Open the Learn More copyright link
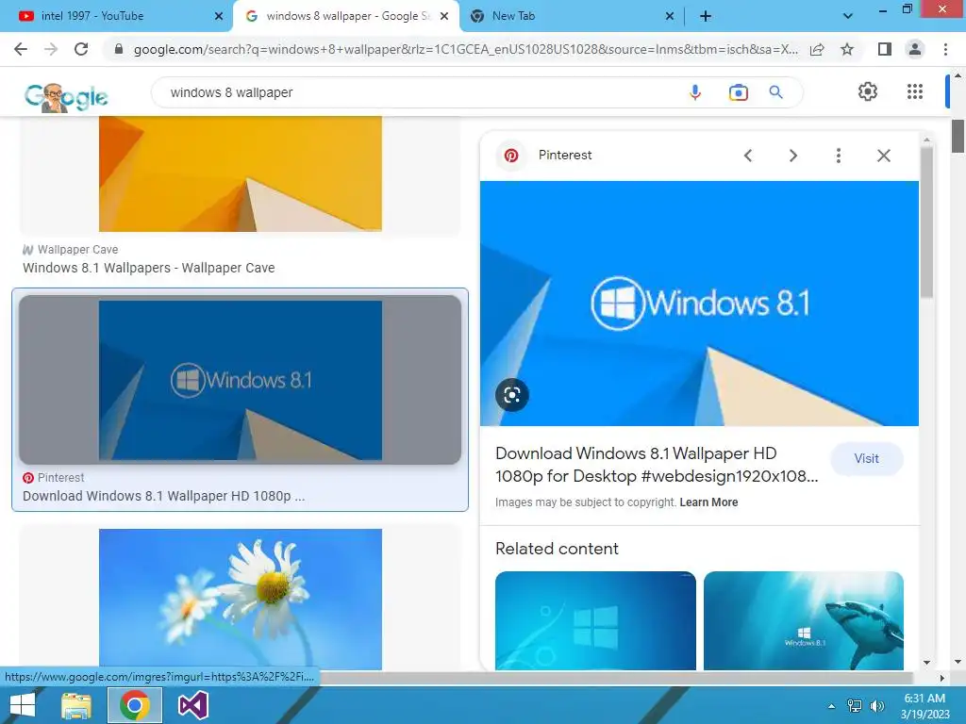966x724 pixels. pos(708,502)
